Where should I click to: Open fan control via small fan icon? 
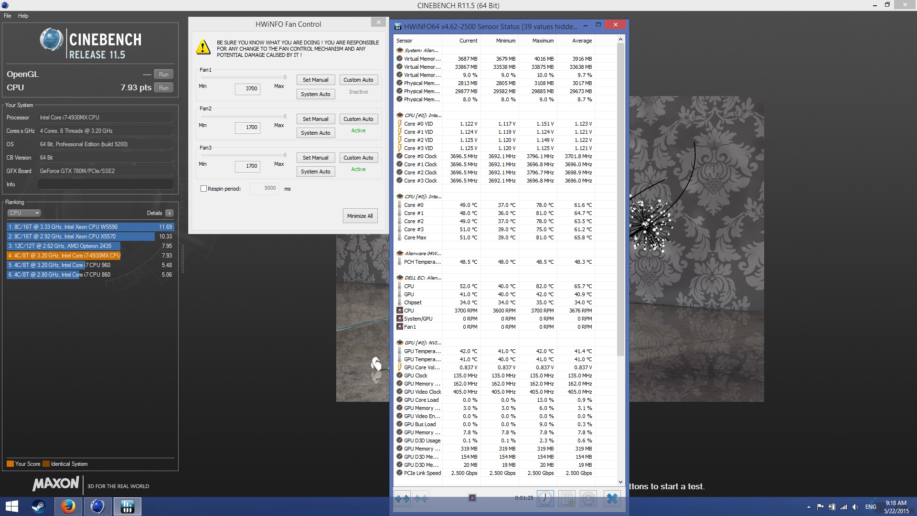(x=472, y=498)
